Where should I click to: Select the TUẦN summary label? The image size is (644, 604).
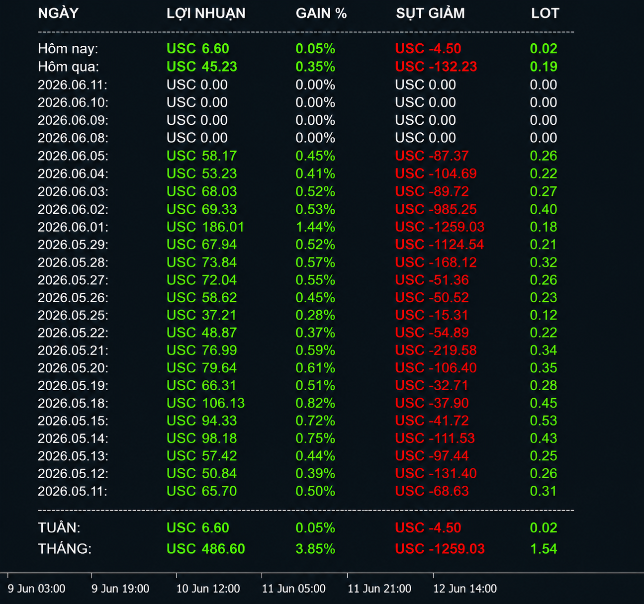59,528
